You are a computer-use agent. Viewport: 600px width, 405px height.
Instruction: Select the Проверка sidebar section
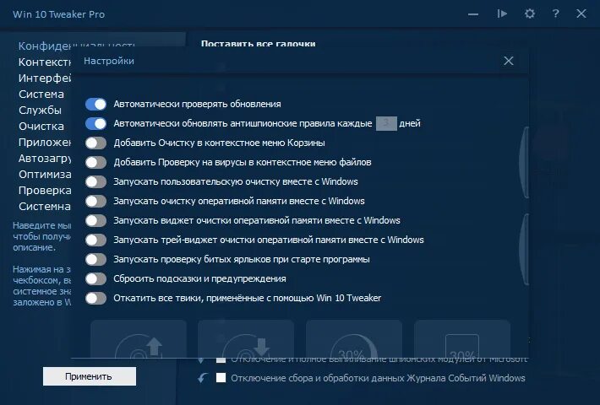click(x=45, y=191)
